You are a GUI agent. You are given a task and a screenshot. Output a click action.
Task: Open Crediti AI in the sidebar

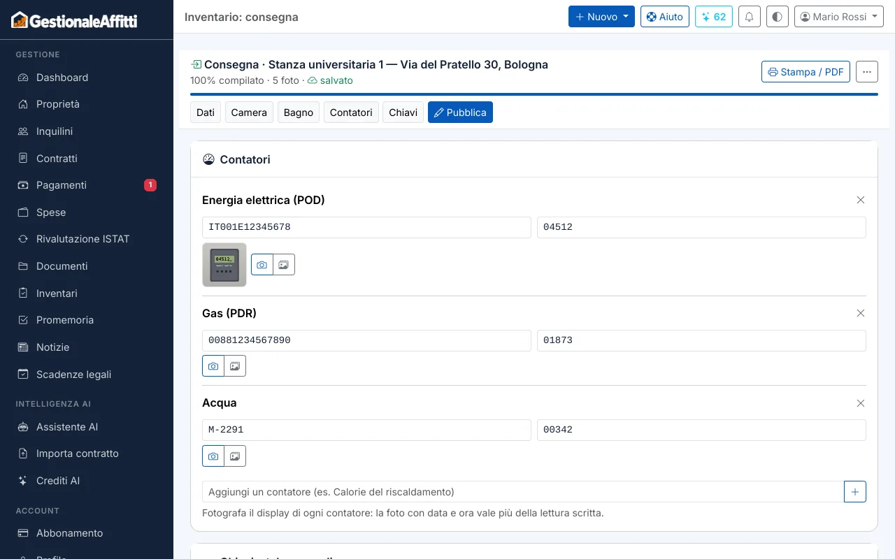coord(87,481)
